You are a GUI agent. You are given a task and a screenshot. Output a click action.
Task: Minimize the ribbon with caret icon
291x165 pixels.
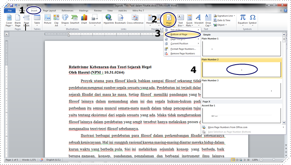(281, 11)
